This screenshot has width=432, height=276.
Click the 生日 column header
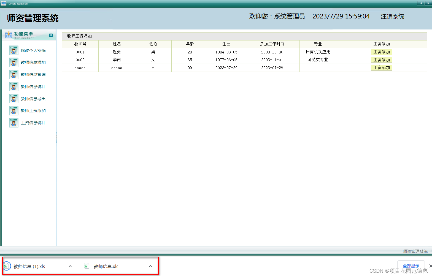point(226,44)
